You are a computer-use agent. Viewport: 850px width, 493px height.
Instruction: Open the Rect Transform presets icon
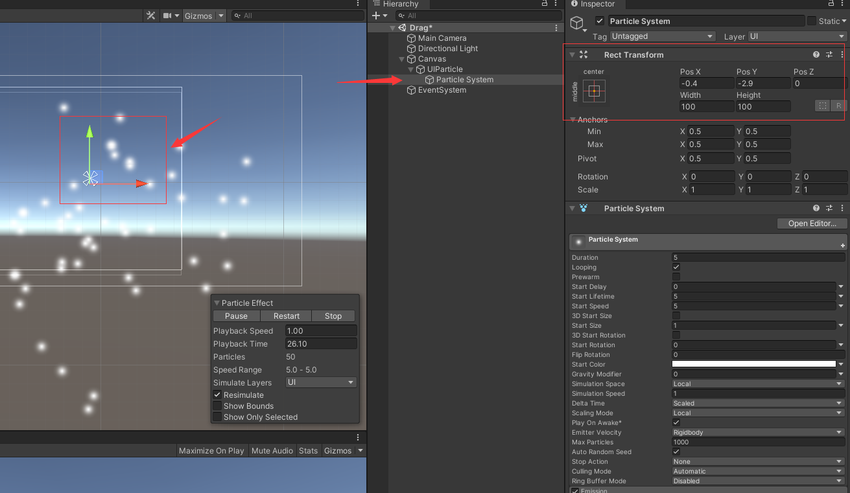click(x=829, y=54)
